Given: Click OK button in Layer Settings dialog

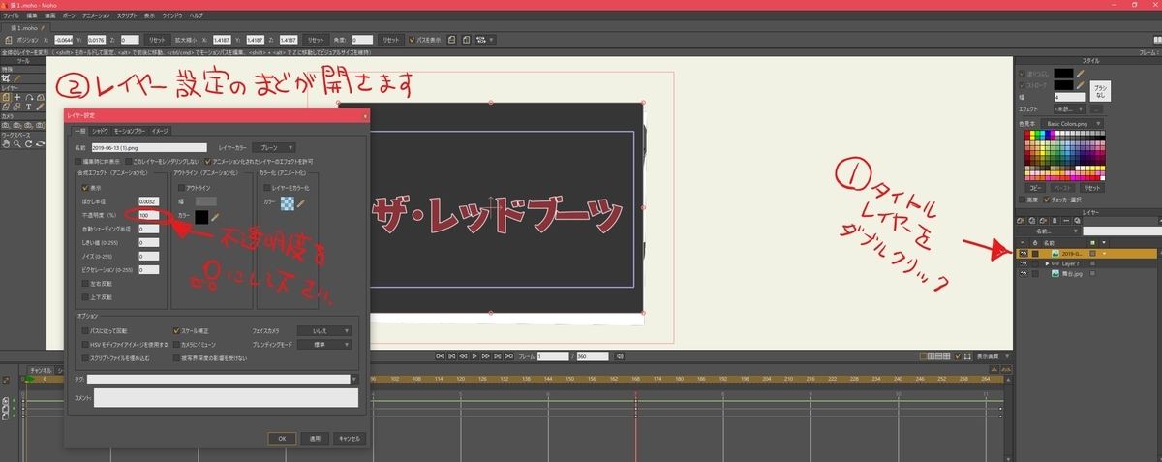Looking at the screenshot, I should pyautogui.click(x=282, y=439).
